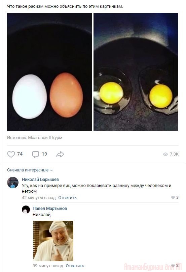View the eye views counter icon
186x272 pixels.
[165, 154]
